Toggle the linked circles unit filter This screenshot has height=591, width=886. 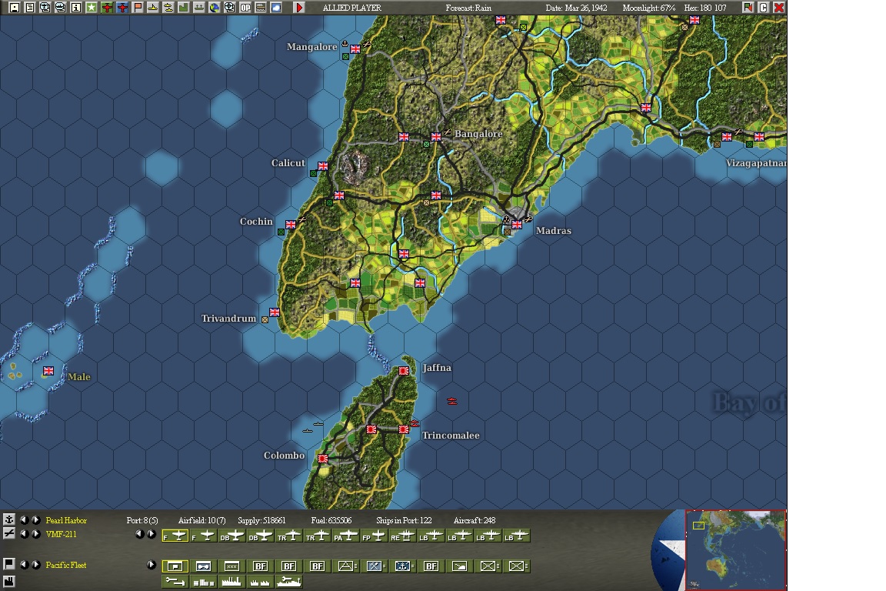[x=204, y=566]
